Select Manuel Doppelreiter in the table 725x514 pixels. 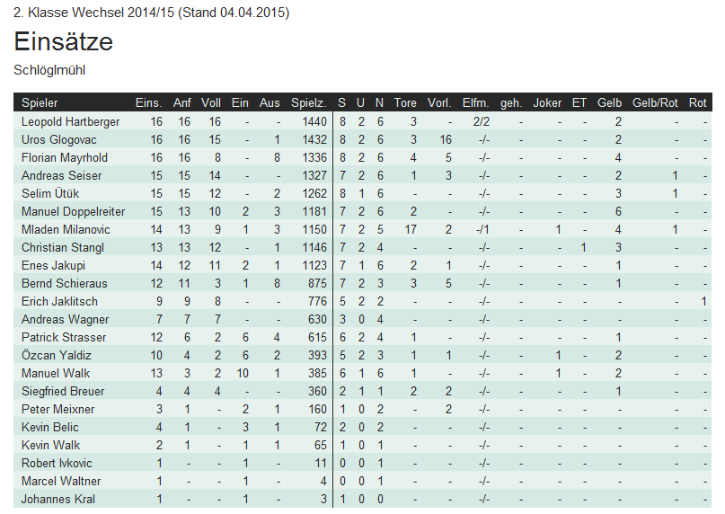point(73,211)
